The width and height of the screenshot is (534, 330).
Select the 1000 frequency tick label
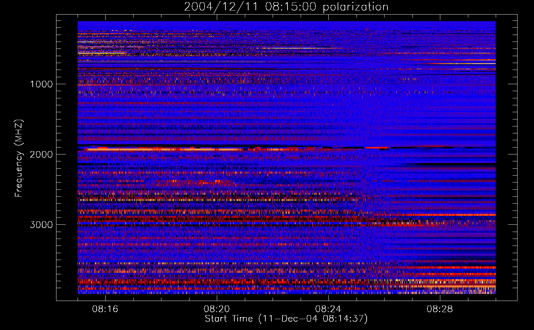pyautogui.click(x=41, y=84)
